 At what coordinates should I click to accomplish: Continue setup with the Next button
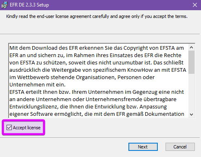[x=143, y=147]
